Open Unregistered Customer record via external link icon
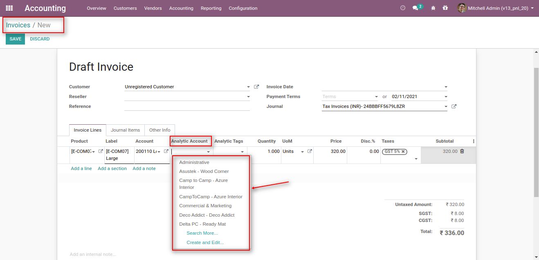The width and height of the screenshot is (539, 260). click(256, 86)
